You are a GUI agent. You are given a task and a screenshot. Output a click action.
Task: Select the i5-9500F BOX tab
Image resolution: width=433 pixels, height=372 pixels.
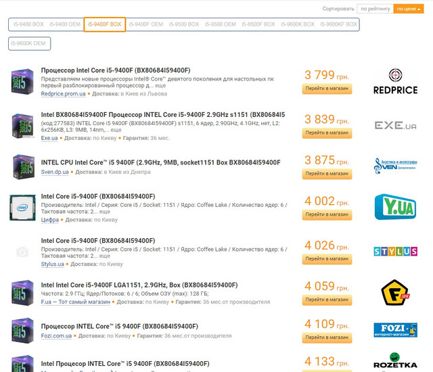(x=258, y=24)
